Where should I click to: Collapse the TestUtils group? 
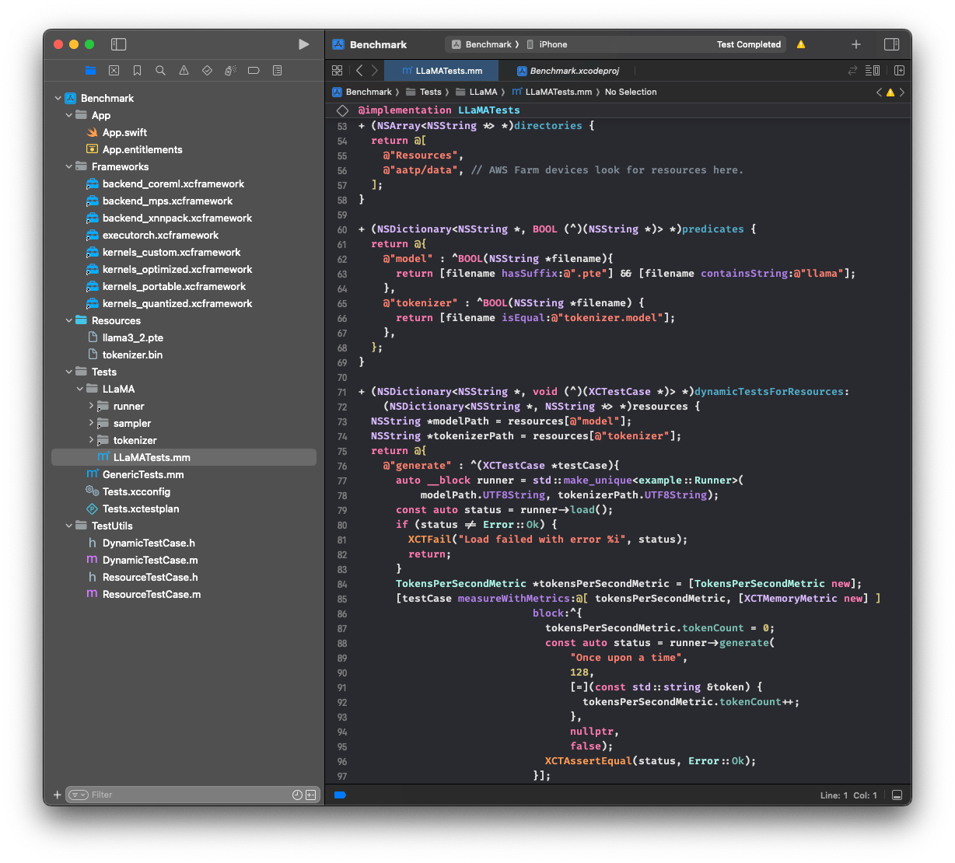(69, 526)
